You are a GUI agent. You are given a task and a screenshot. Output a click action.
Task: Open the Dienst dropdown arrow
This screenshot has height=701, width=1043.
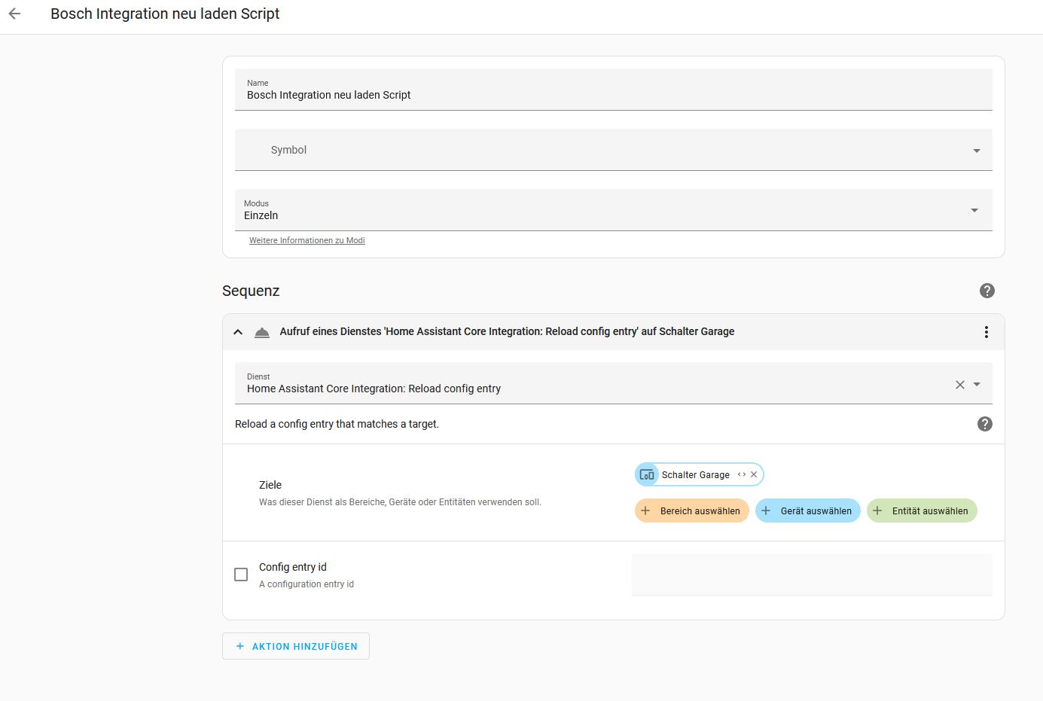click(977, 385)
